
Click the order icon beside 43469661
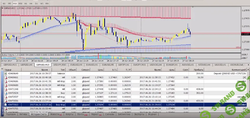click(x=6, y=77)
